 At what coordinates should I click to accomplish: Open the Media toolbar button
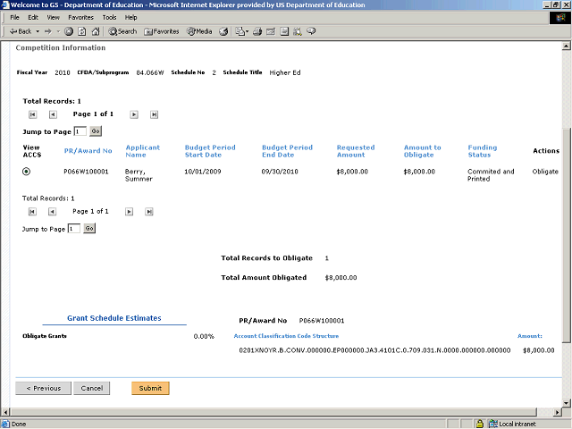click(199, 32)
